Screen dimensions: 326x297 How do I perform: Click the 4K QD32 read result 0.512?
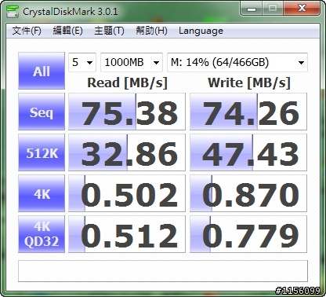pos(127,234)
